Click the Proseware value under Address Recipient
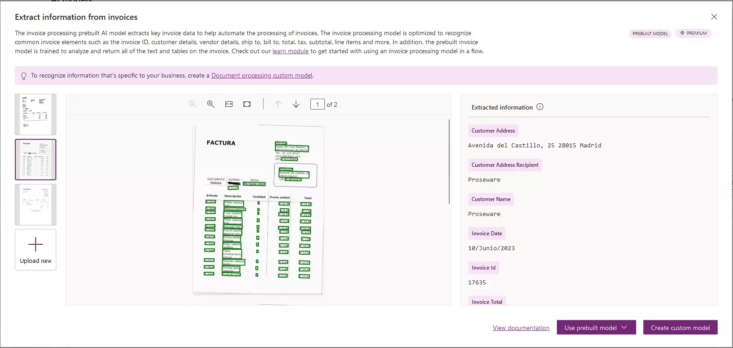Image resolution: width=733 pixels, height=348 pixels. [484, 179]
